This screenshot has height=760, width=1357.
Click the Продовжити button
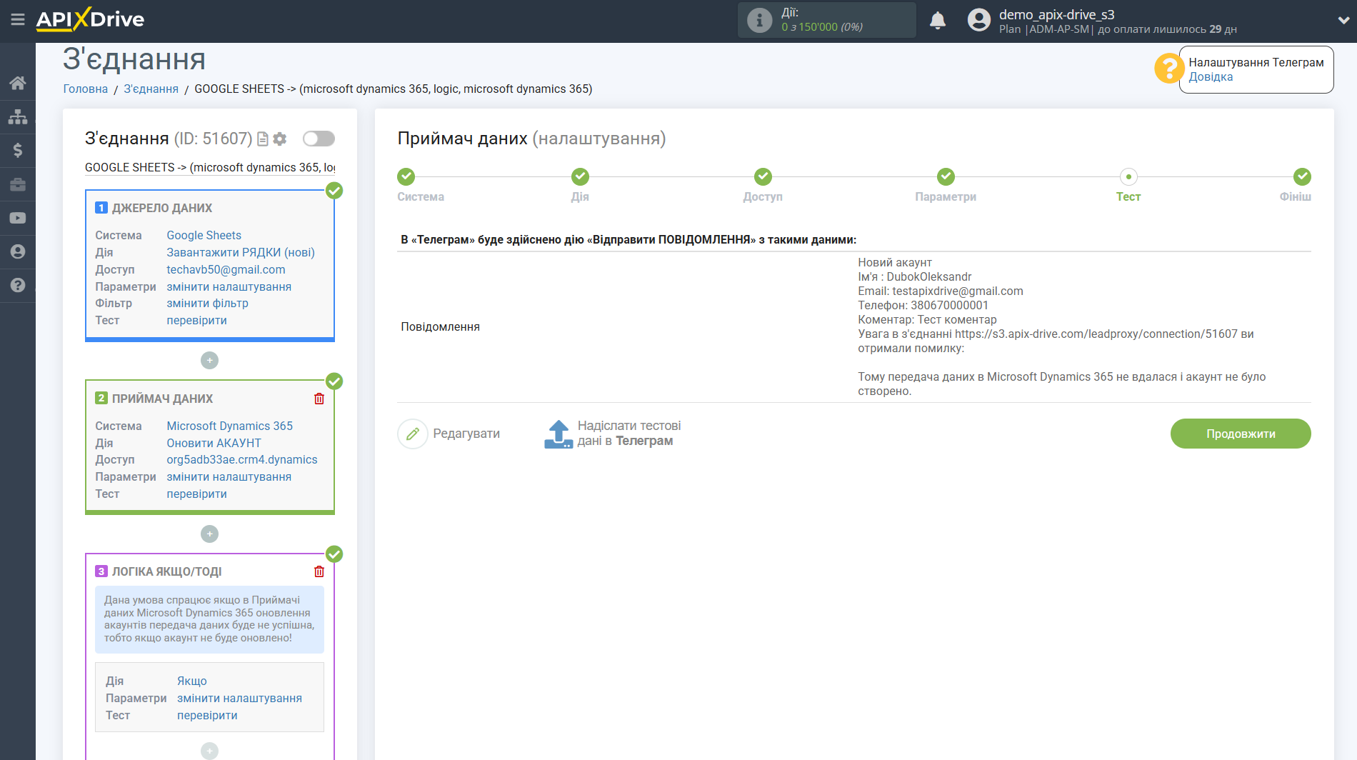1241,434
